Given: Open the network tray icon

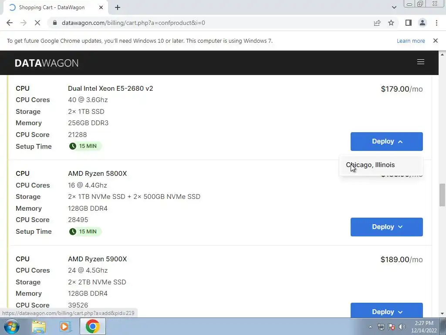Looking at the screenshot, I should coord(381,327).
